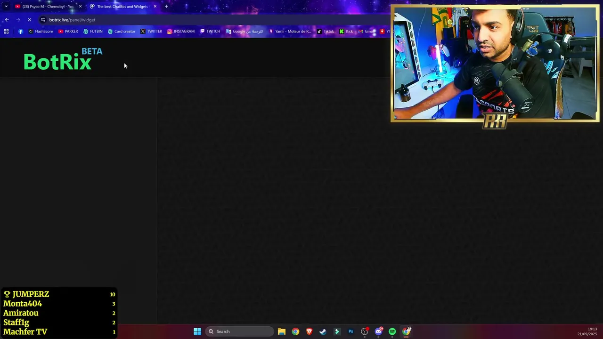View site information icon in address bar

[x=43, y=20]
